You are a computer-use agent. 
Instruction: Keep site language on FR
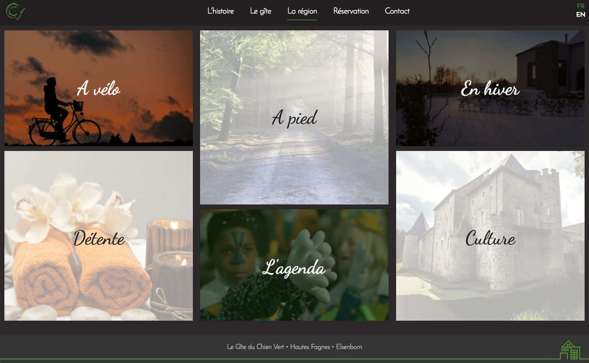coord(580,6)
